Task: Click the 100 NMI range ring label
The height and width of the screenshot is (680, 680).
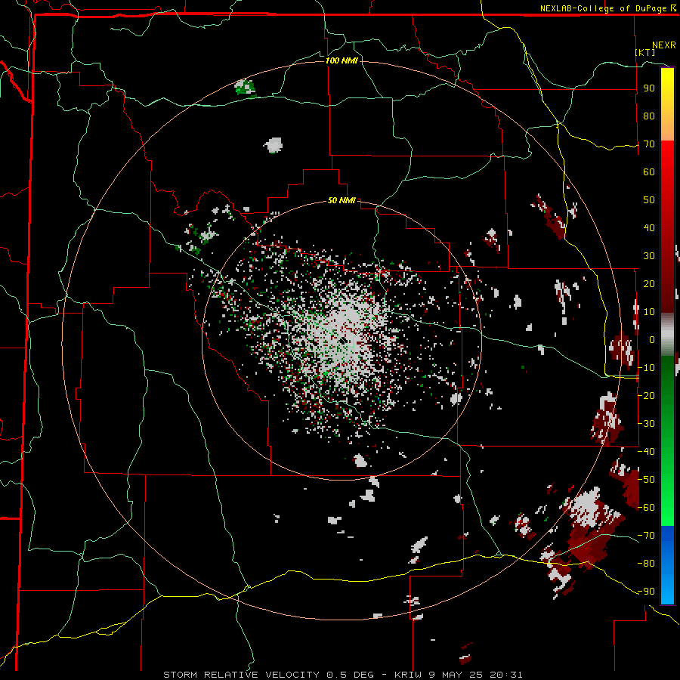Action: (342, 60)
